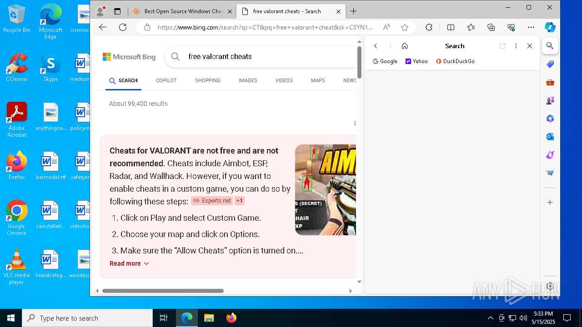This screenshot has width=582, height=327.
Task: Select the VIDEOS search tab
Action: pos(284,80)
